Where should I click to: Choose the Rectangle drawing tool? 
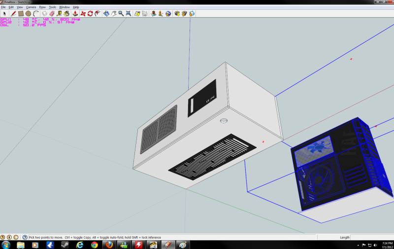pyautogui.click(x=21, y=13)
